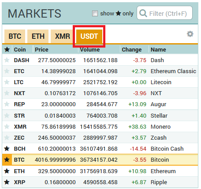Click the magnifier icon in the filter box
The image size is (201, 189).
(x=143, y=13)
